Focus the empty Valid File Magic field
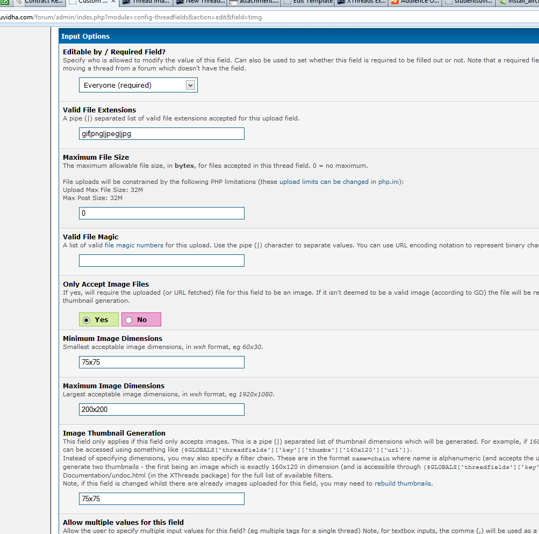This screenshot has height=534, width=539. click(x=161, y=261)
